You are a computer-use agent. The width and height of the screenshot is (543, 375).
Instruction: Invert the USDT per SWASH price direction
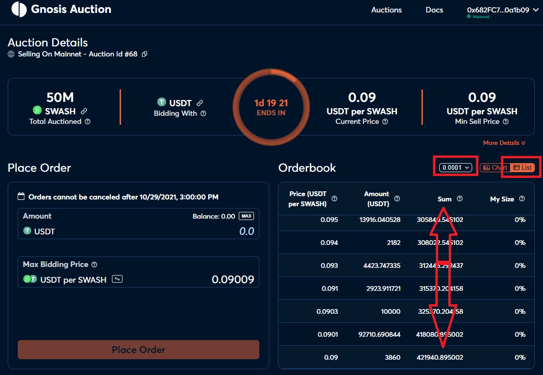pyautogui.click(x=117, y=279)
